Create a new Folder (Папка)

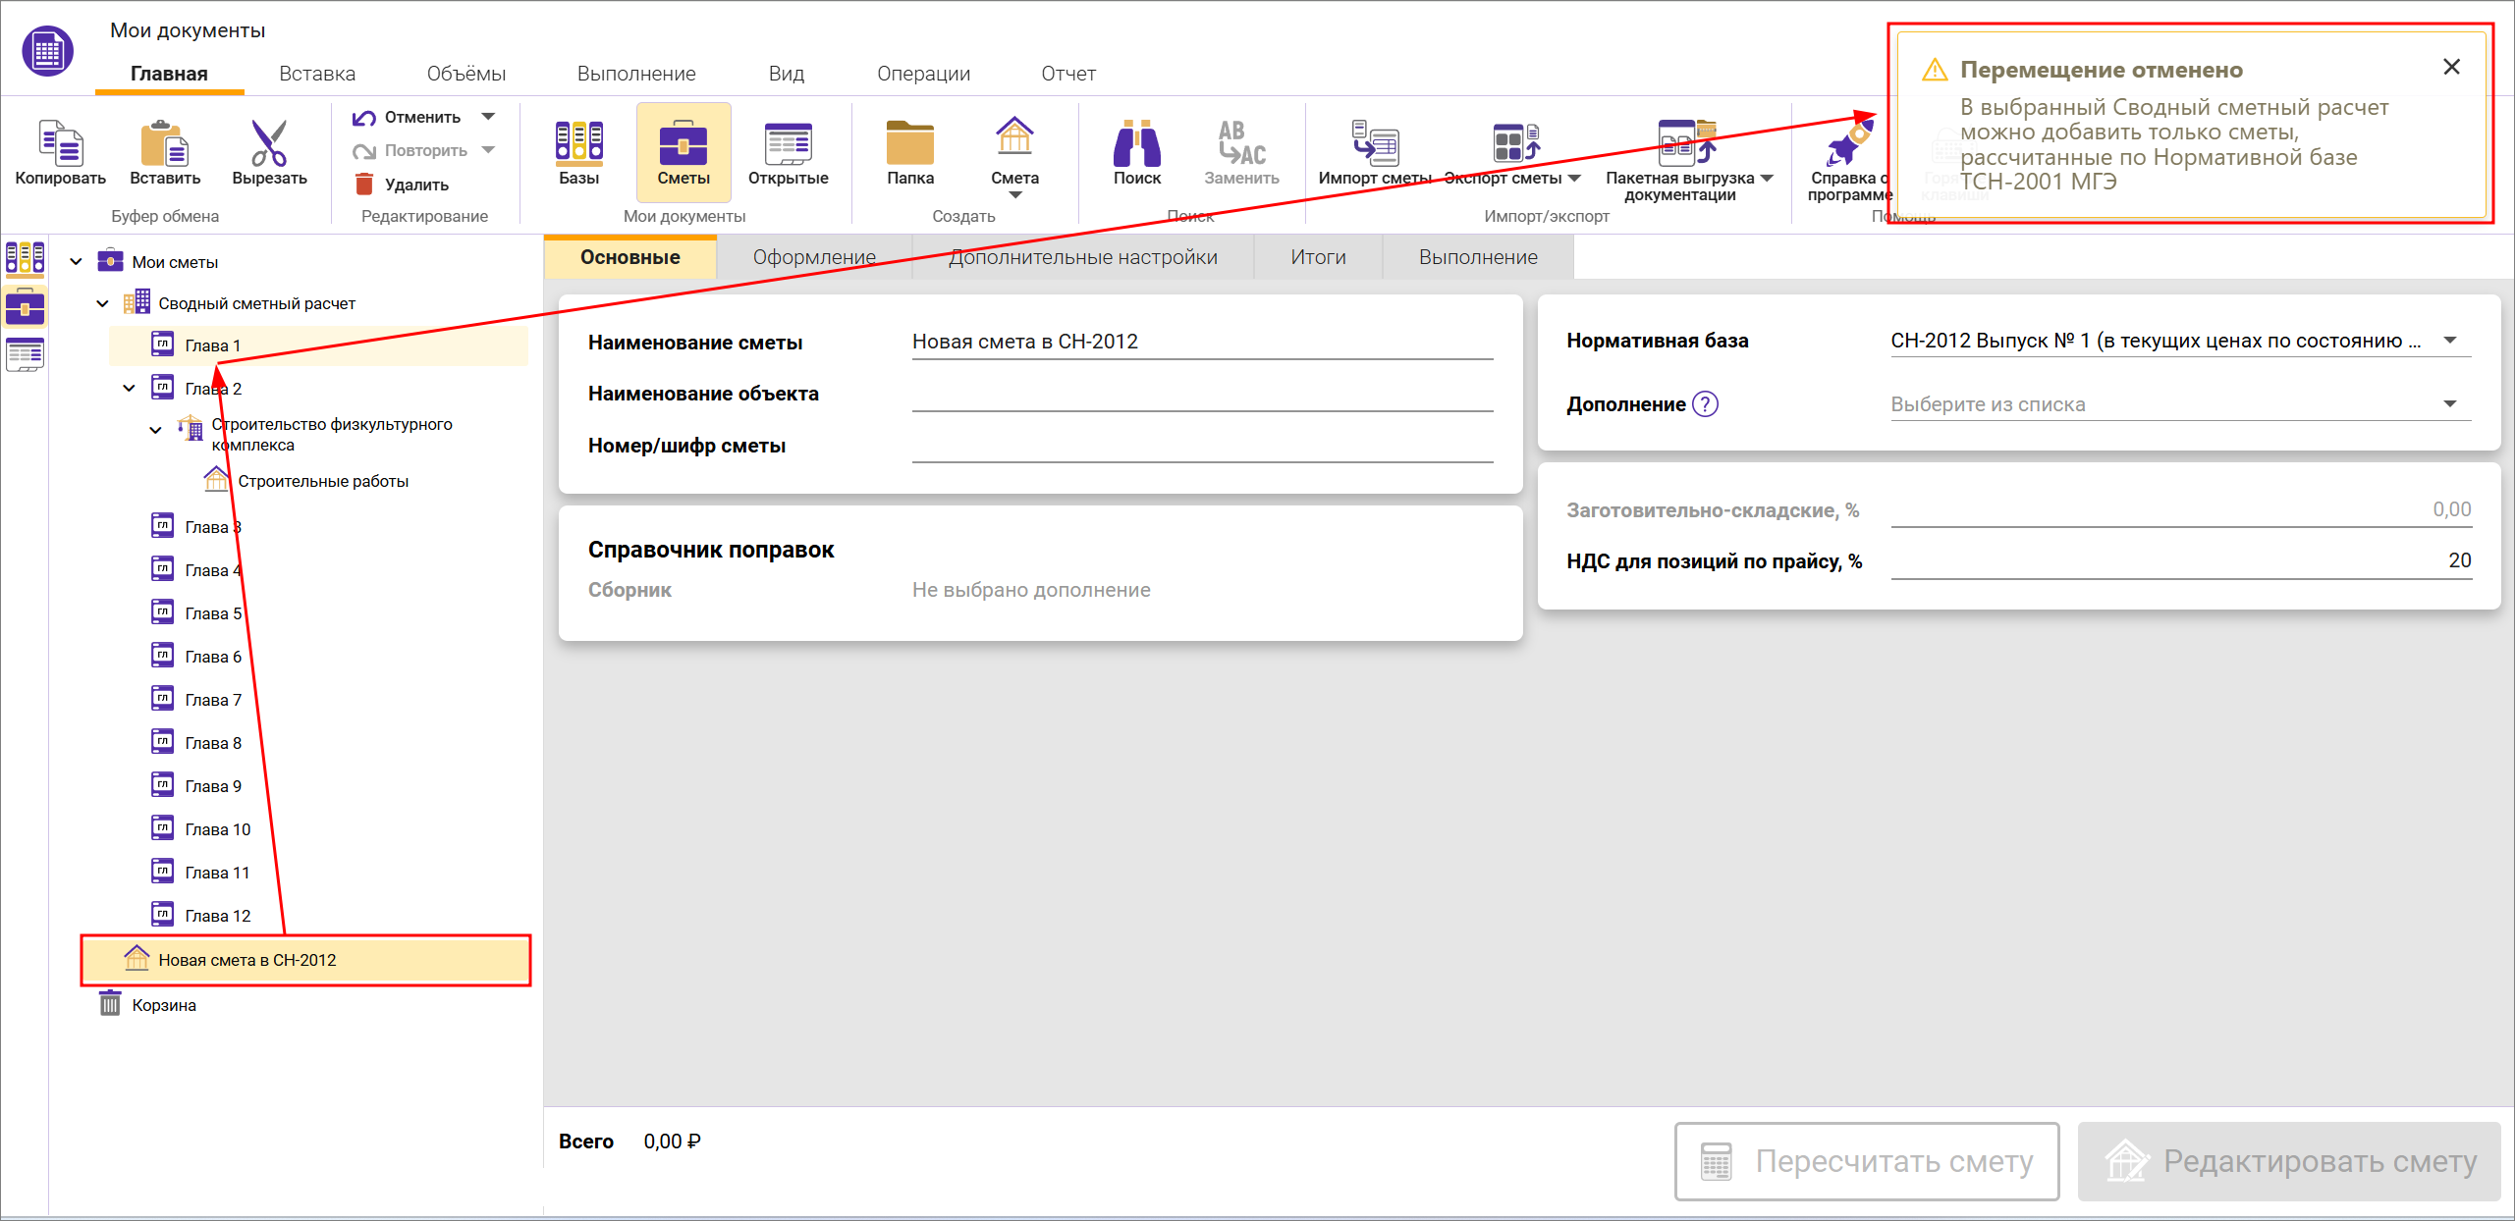(x=909, y=144)
